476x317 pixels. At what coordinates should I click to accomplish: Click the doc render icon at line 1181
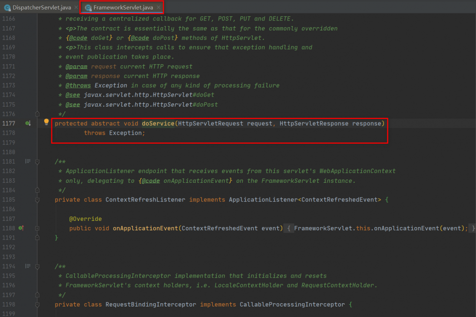pyautogui.click(x=28, y=161)
